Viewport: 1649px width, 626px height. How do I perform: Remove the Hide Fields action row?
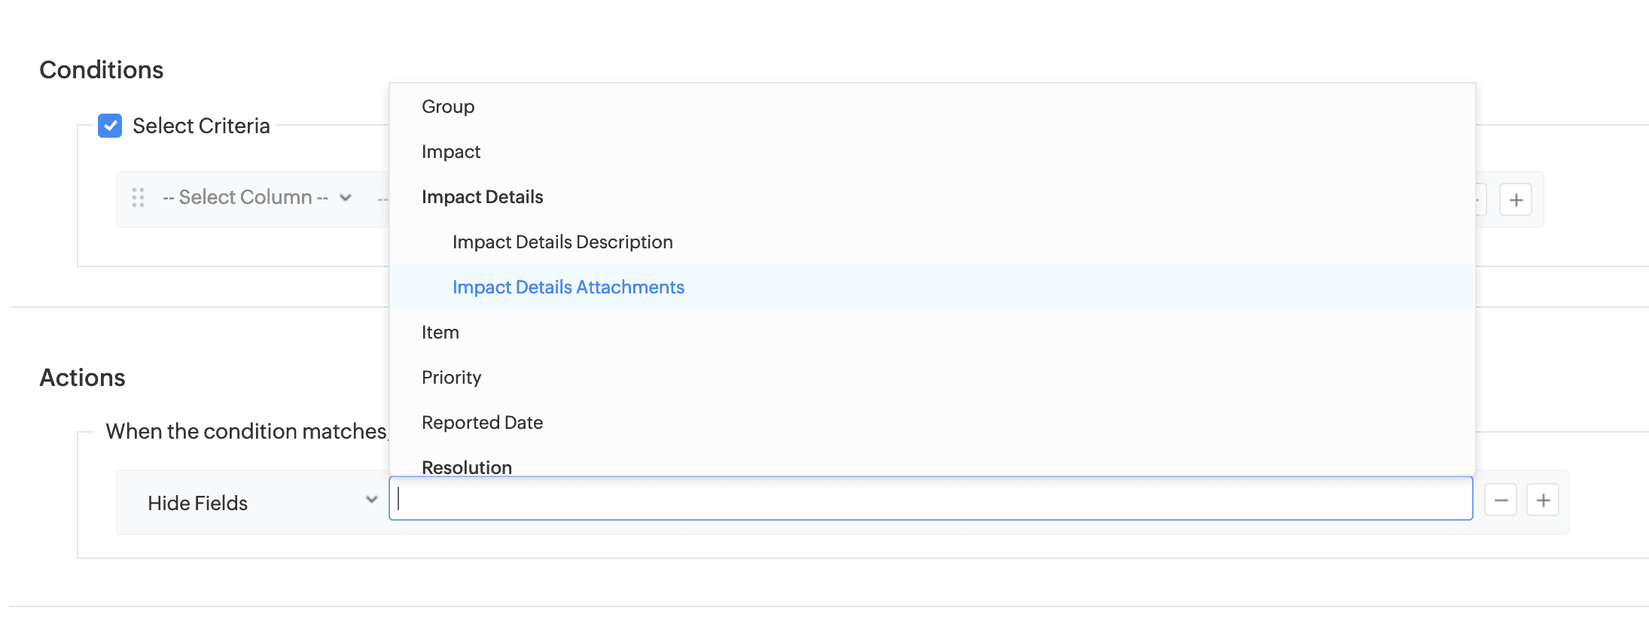(1500, 501)
